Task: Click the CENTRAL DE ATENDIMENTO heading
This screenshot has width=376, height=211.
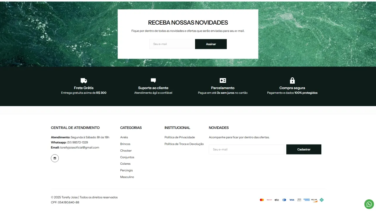Action: [75, 128]
